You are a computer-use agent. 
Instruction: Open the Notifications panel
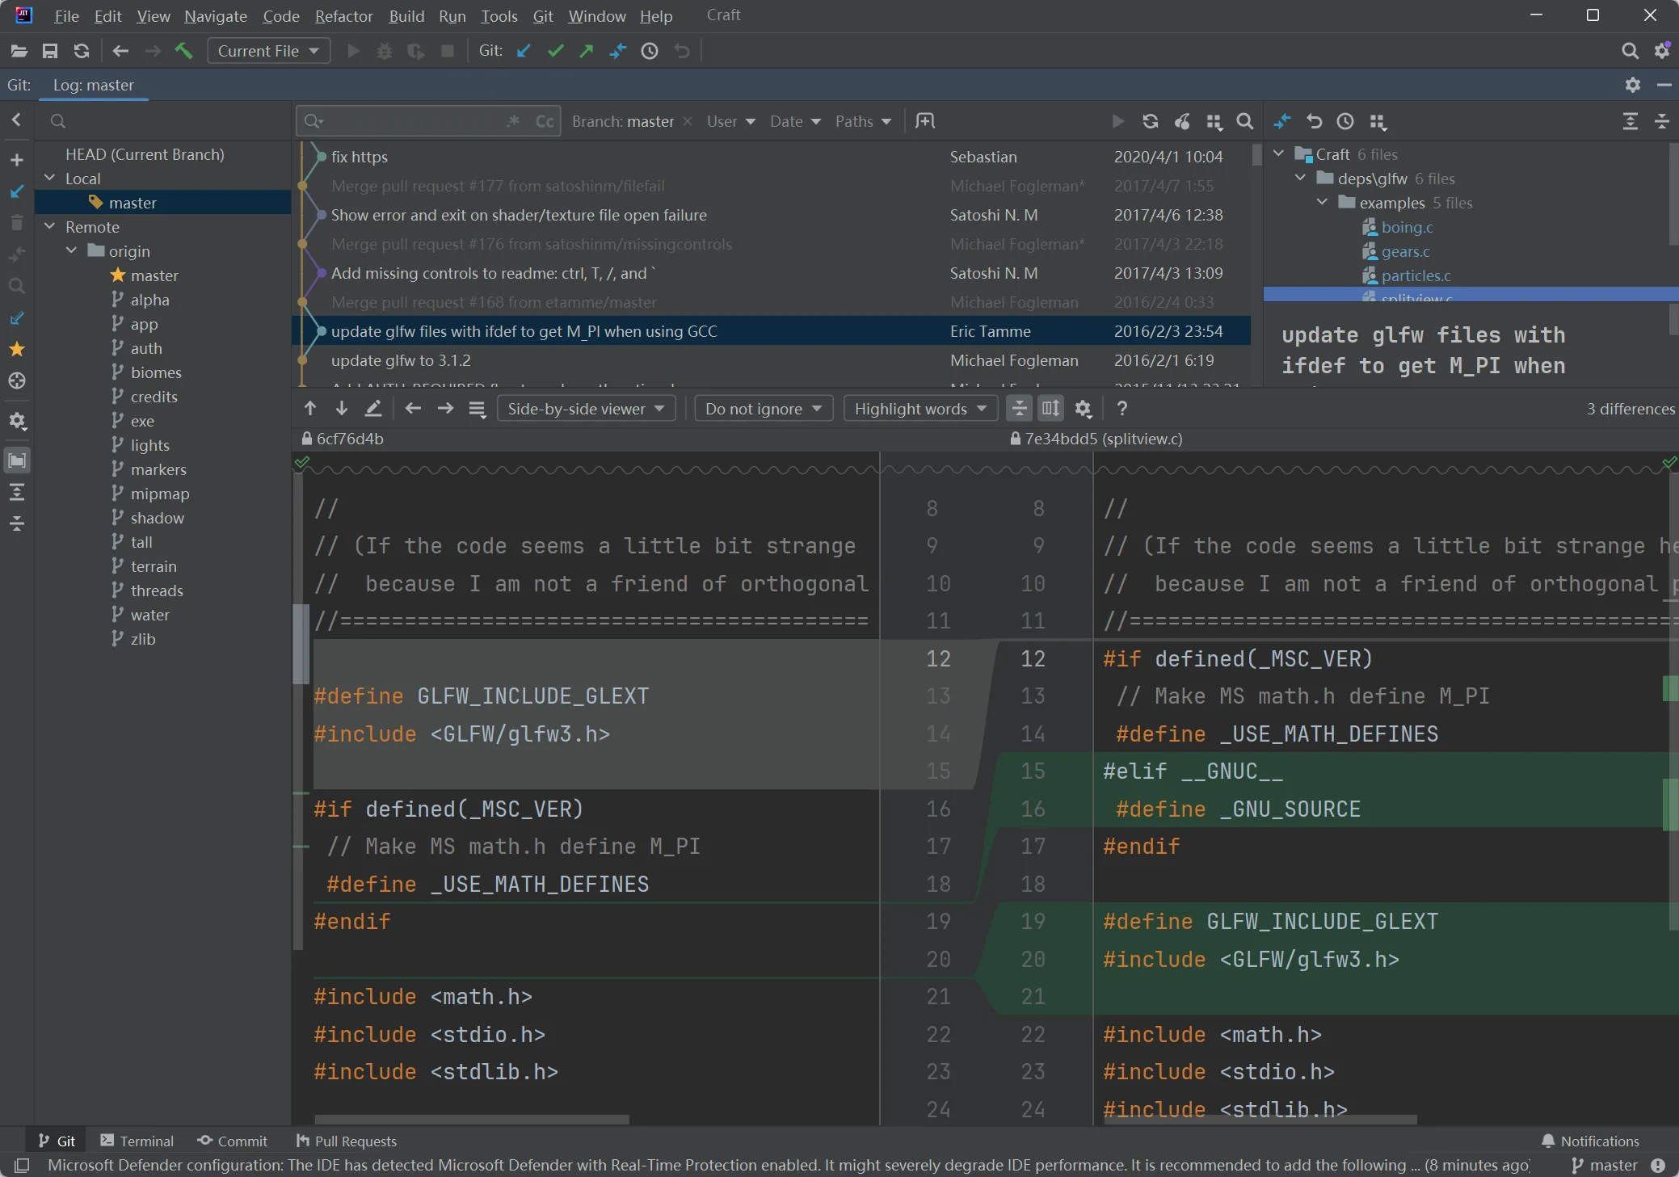[1590, 1141]
